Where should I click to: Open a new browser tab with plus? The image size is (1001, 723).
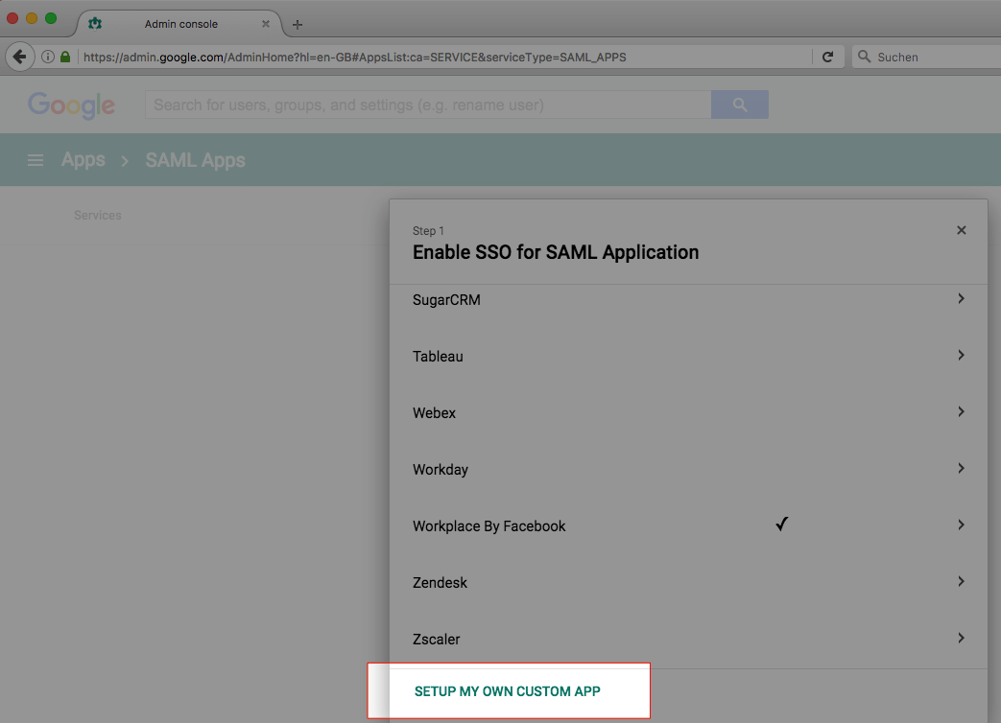point(298,25)
